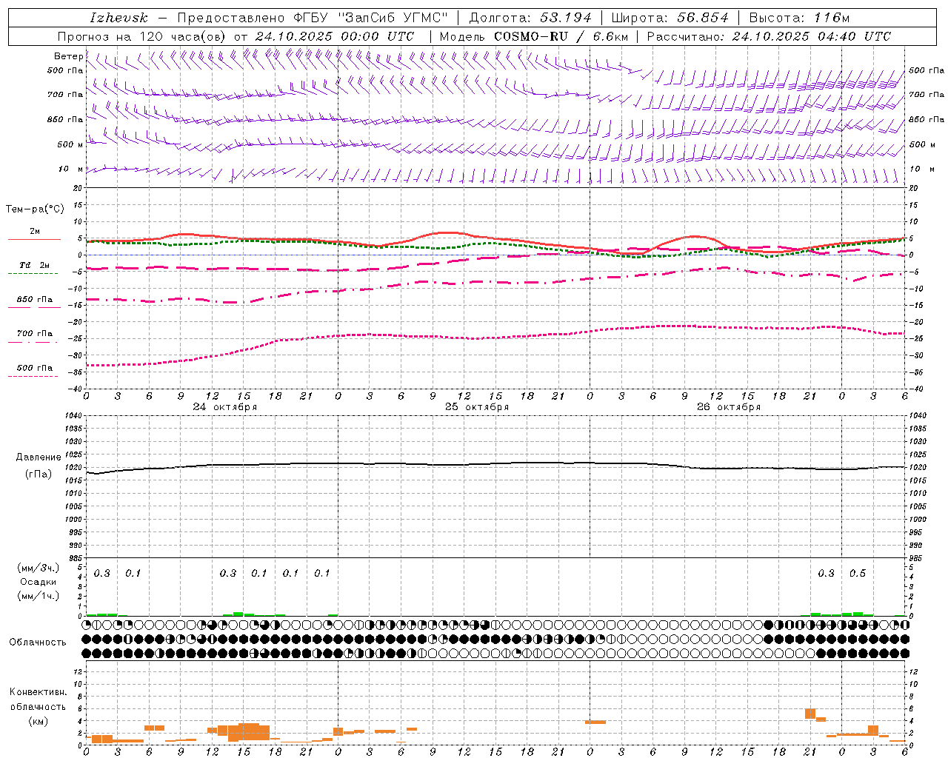The width and height of the screenshot is (948, 758).
Task: Click the 20 value on right temperature axis
Action: pos(914,189)
